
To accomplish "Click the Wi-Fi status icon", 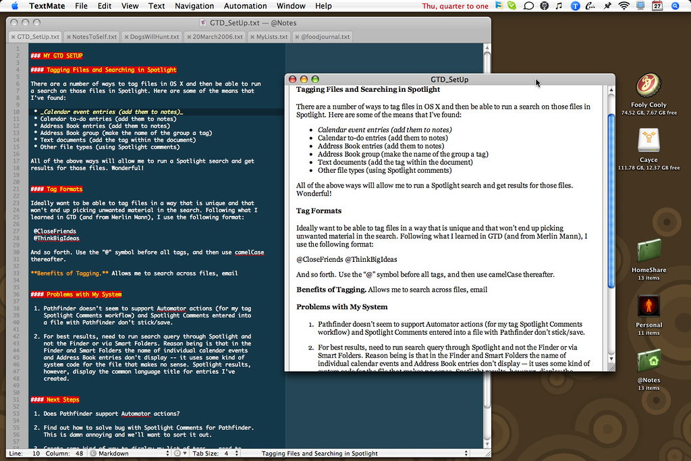I will [x=623, y=6].
